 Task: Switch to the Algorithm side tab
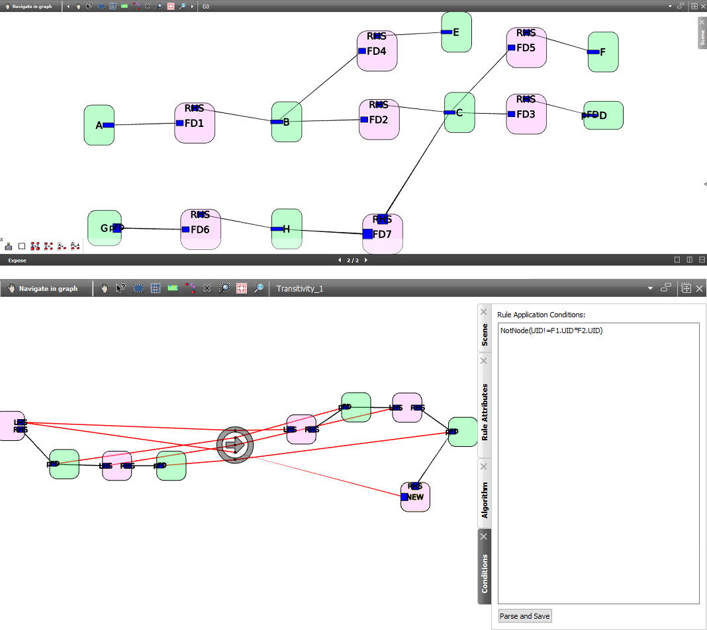tap(485, 494)
